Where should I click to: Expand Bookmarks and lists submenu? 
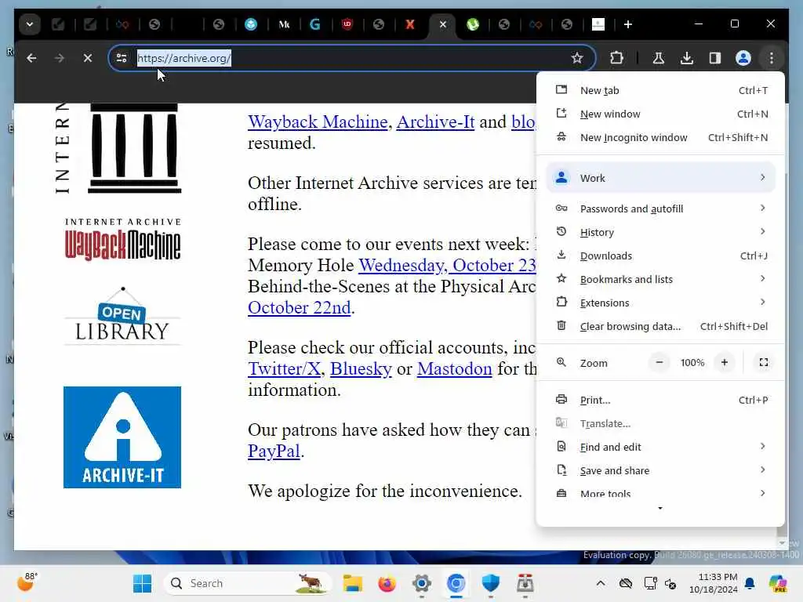[660, 279]
